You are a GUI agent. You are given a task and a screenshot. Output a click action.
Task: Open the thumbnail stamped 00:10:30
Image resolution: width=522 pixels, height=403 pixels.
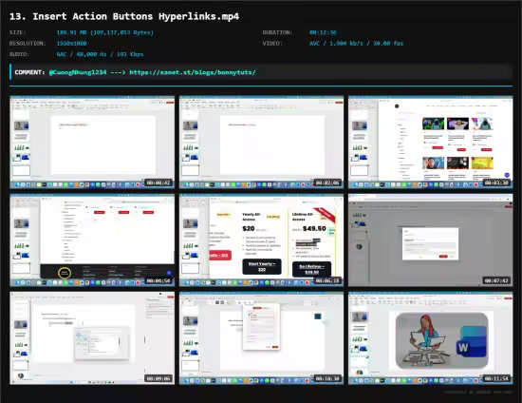click(261, 338)
